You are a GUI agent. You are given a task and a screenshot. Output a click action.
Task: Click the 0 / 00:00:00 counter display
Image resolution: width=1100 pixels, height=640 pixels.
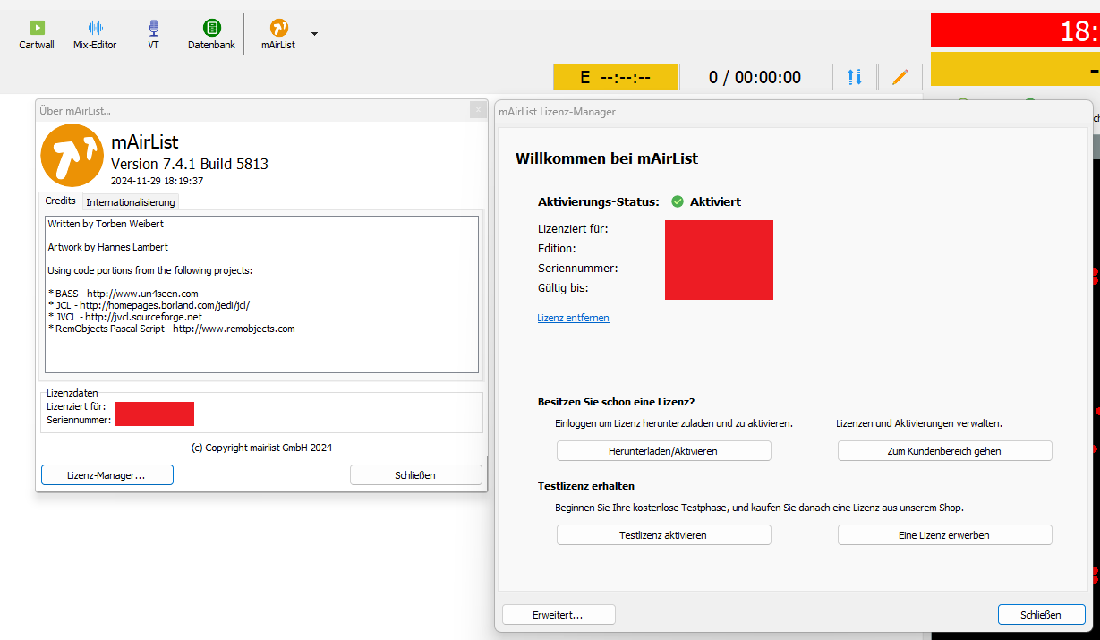[755, 77]
